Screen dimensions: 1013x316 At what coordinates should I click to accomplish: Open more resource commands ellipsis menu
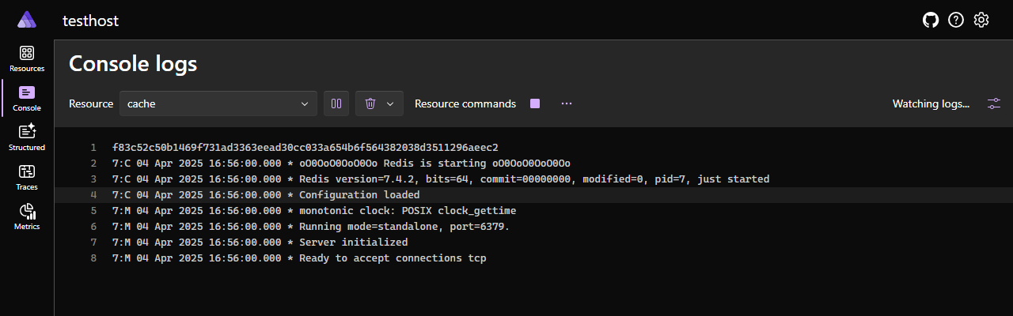pos(567,103)
